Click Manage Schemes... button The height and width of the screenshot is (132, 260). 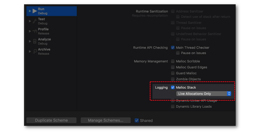coord(106,120)
